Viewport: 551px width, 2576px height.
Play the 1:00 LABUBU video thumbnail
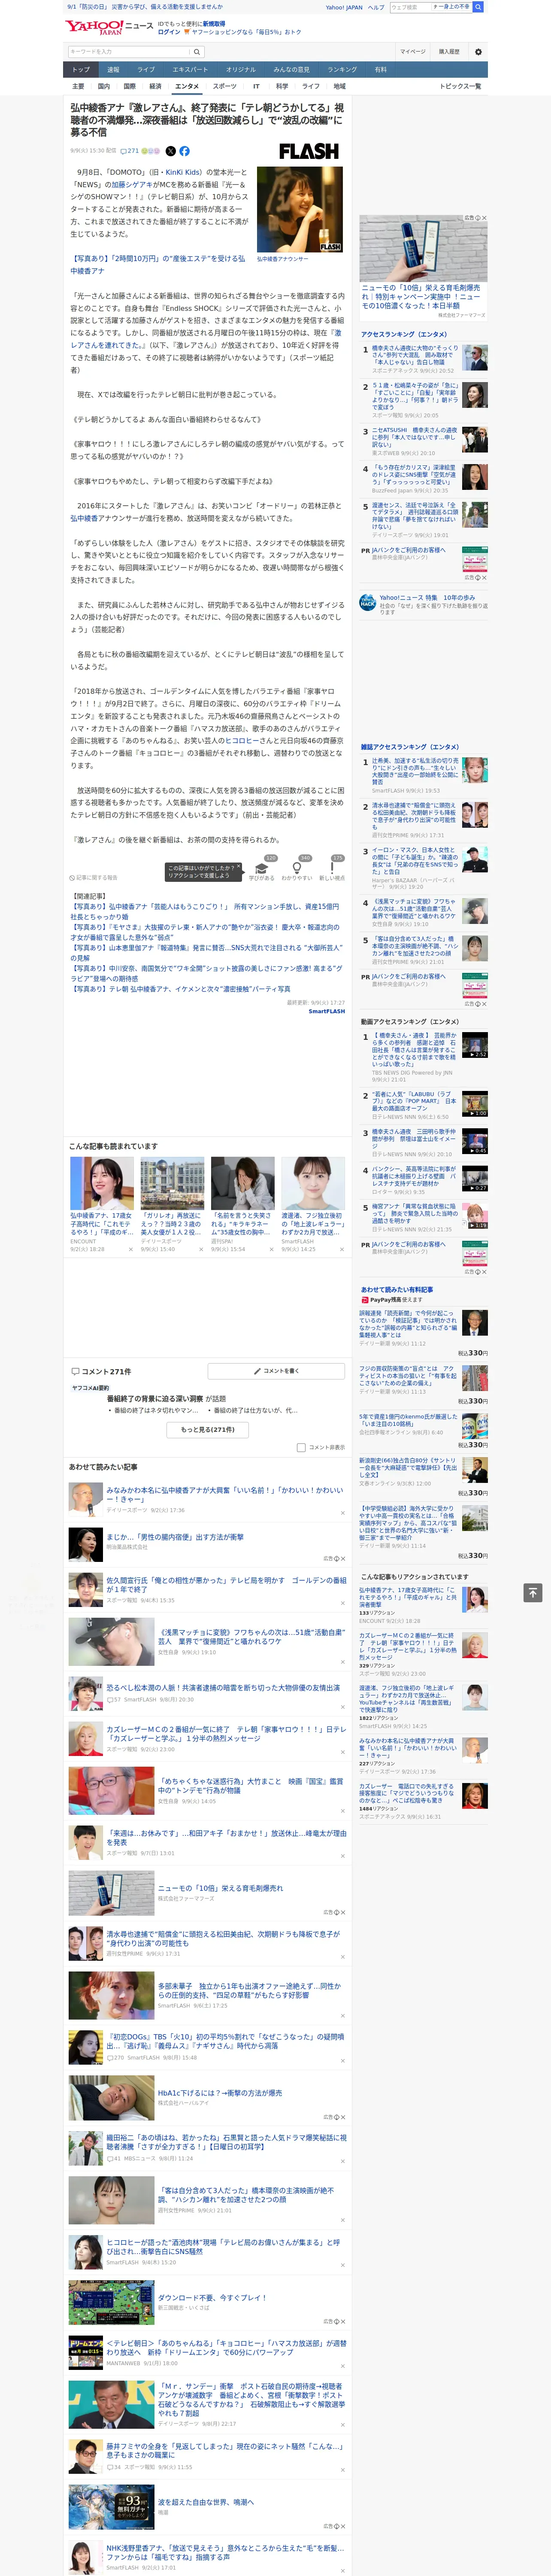[474, 1103]
